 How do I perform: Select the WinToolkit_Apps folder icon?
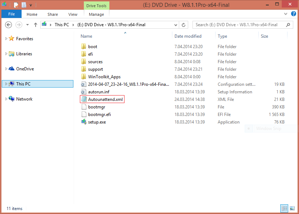point(83,77)
